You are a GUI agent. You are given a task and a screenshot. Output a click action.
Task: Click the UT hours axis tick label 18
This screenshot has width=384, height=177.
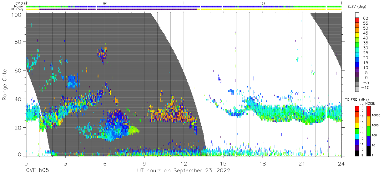[x=263, y=163]
